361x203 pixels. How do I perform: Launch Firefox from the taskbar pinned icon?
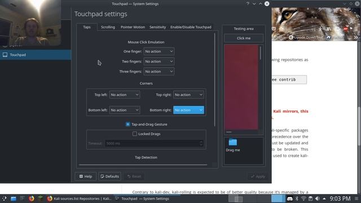tap(32, 198)
